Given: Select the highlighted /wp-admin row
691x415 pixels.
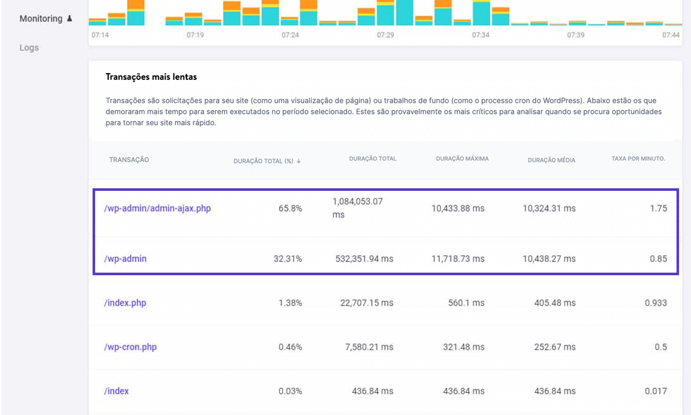Looking at the screenshot, I should 386,258.
